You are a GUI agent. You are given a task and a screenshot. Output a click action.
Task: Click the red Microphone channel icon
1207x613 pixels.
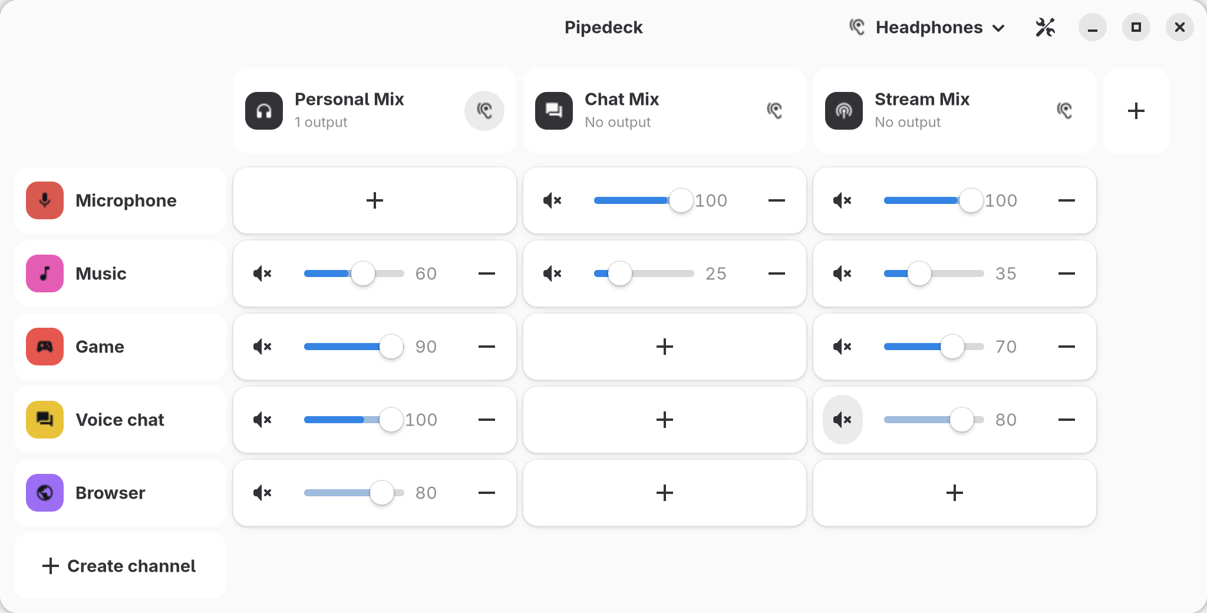45,200
